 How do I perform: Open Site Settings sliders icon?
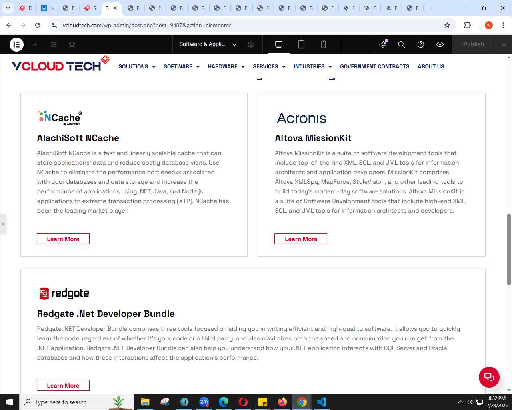(x=54, y=44)
